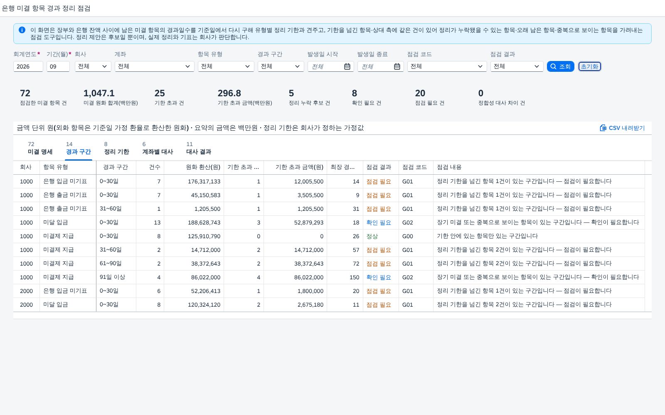Click 점검 필요 in the 52,206,413 row
This screenshot has width=665, height=415.
379,291
